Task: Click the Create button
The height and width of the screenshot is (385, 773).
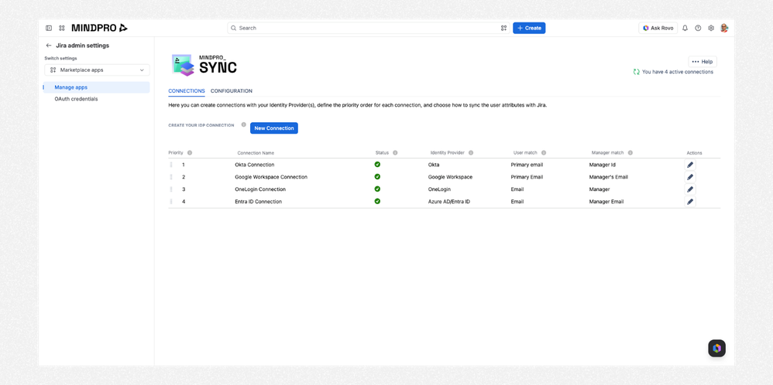Action: point(529,28)
